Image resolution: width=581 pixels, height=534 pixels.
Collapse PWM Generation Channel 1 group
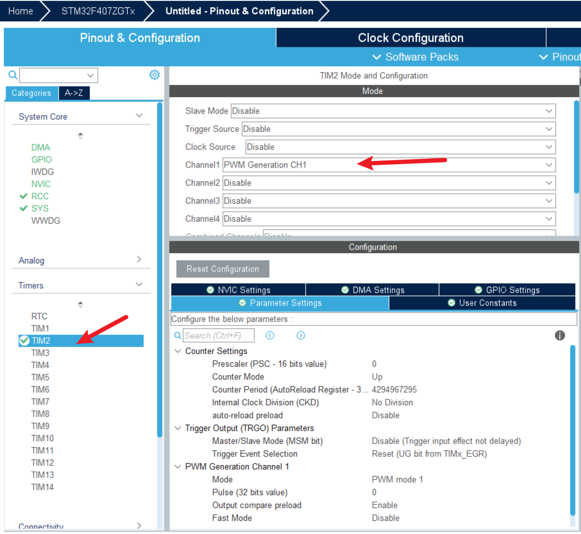coord(178,466)
